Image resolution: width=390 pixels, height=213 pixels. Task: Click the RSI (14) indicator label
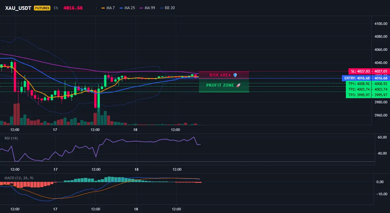point(11,138)
